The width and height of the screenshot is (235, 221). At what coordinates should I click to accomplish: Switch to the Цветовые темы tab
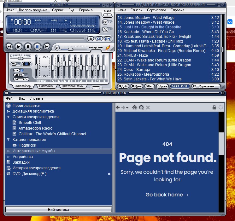tap(73, 86)
